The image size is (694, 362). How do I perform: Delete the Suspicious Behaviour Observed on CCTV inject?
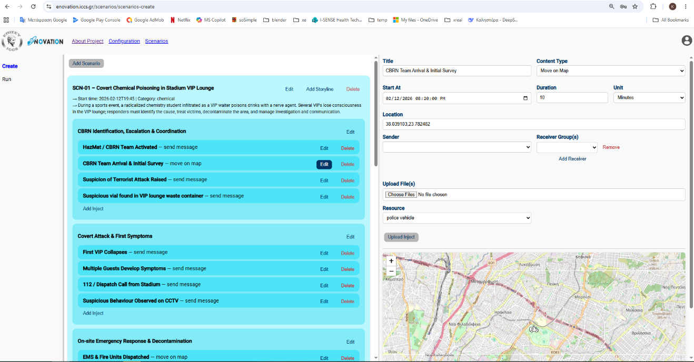(x=348, y=301)
